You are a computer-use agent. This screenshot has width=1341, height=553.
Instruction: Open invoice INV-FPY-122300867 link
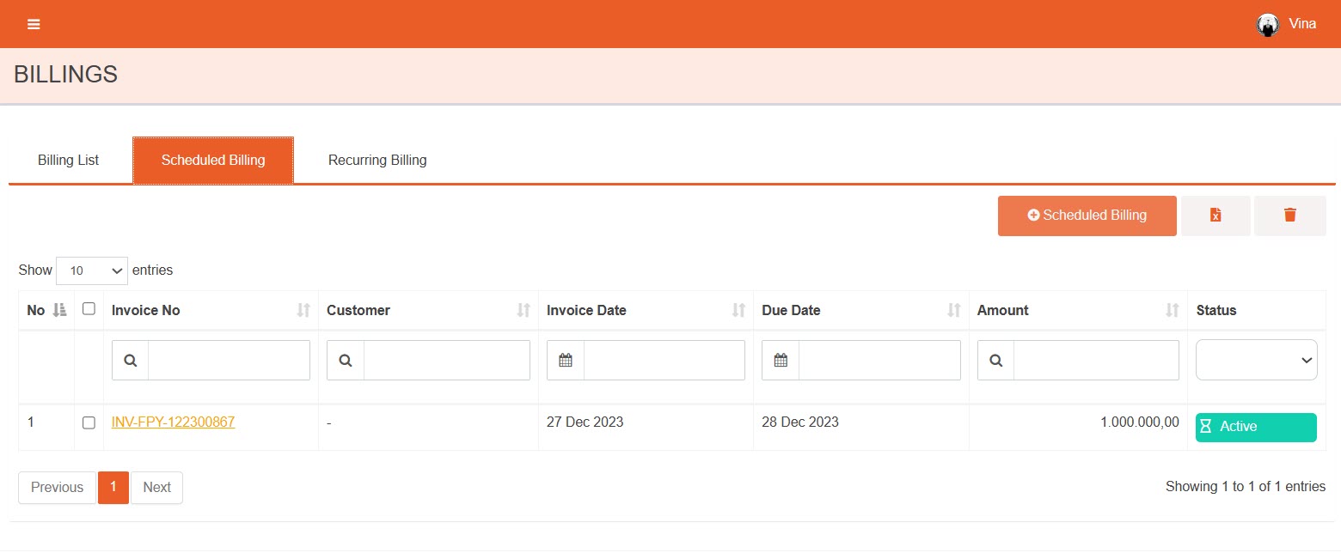coord(173,422)
